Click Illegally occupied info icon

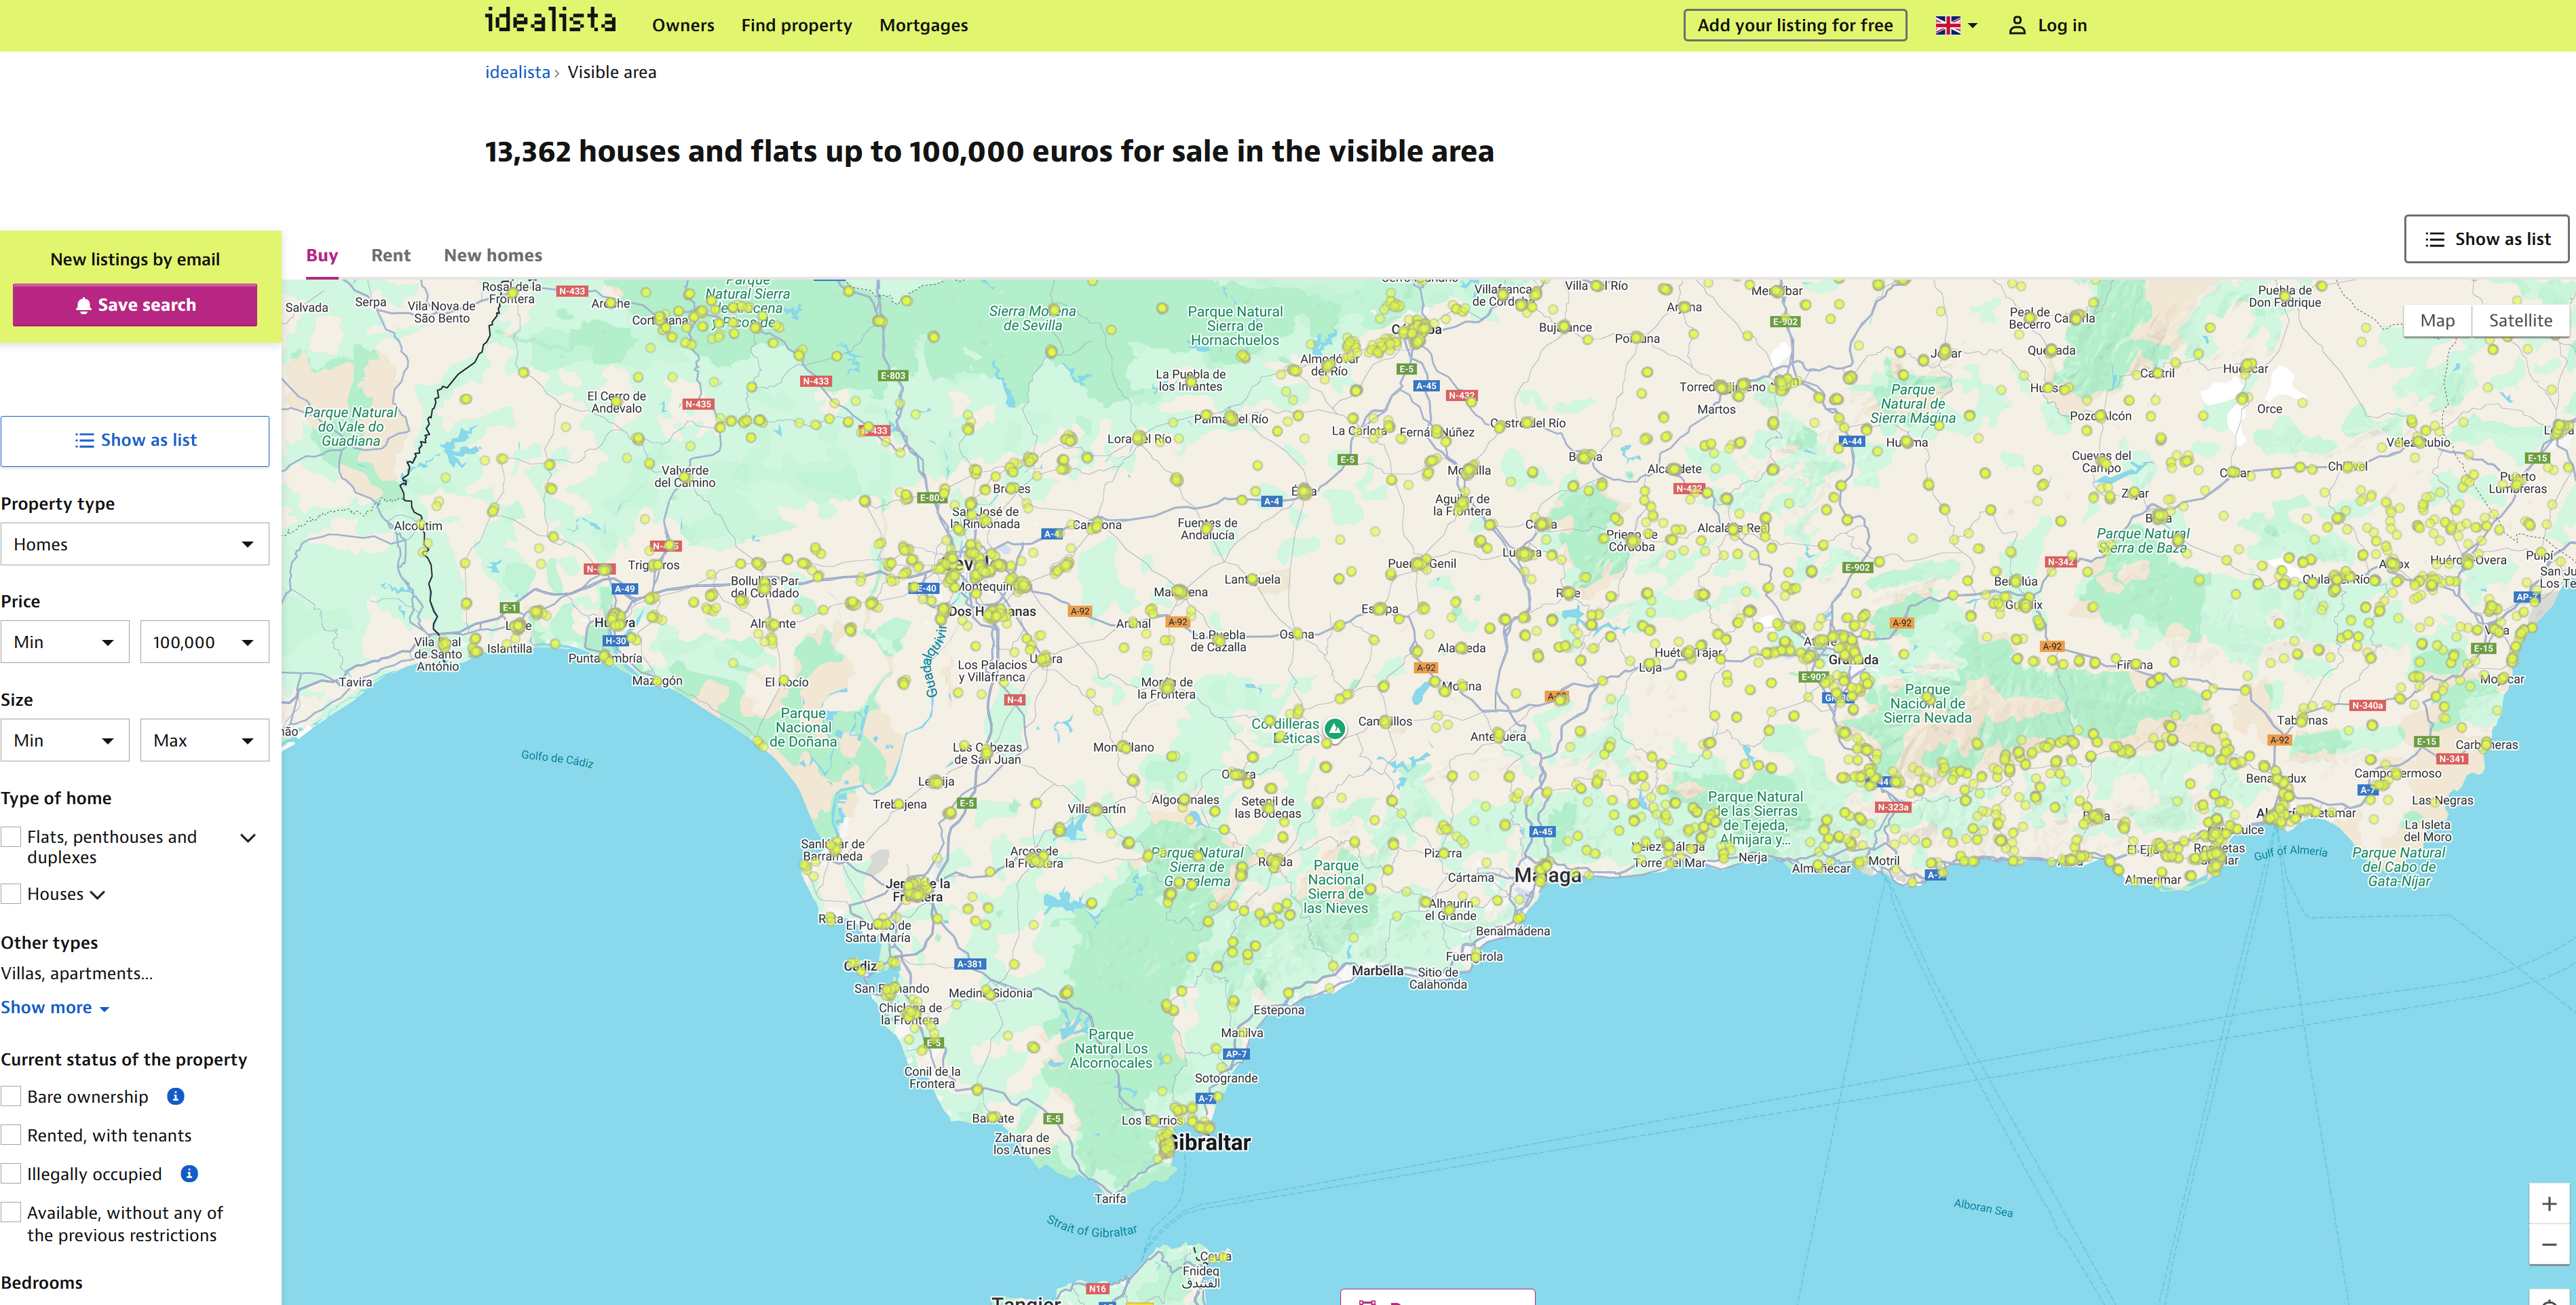pyautogui.click(x=189, y=1174)
